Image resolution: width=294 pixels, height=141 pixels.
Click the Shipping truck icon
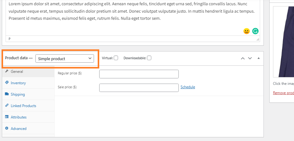[7, 94]
